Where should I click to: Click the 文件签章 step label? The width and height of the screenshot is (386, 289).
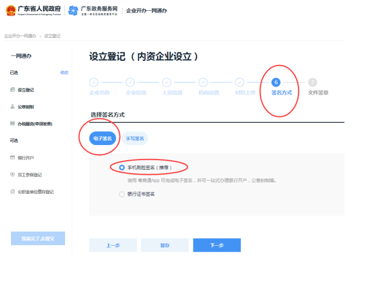click(x=318, y=93)
